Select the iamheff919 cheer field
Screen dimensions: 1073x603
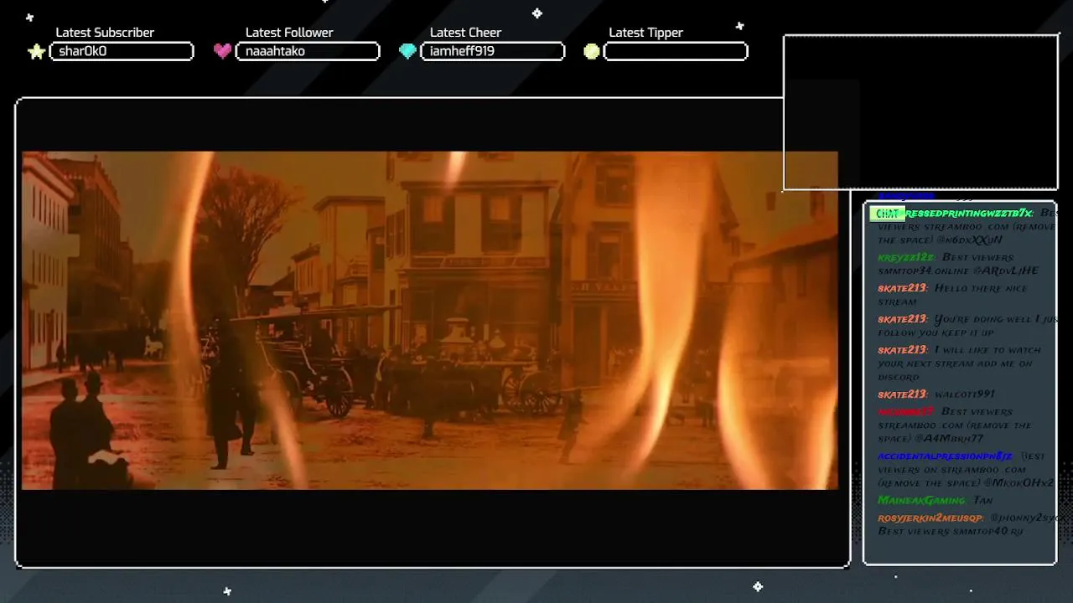click(x=492, y=51)
